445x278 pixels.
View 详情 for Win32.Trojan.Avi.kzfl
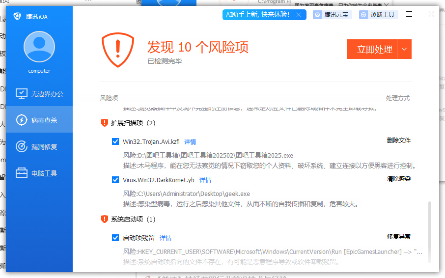coord(190,142)
